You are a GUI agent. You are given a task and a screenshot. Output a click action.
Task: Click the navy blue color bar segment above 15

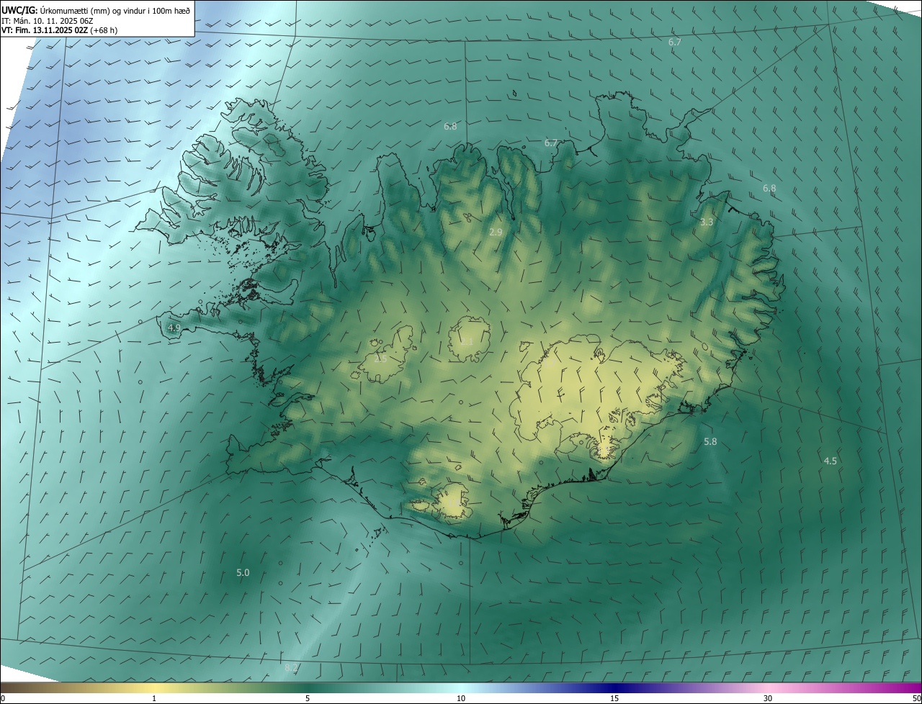[x=614, y=687]
